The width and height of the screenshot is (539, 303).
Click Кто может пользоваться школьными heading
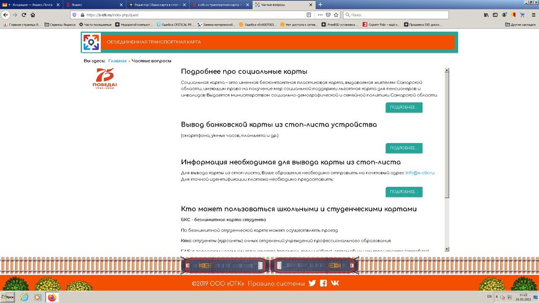point(299,209)
